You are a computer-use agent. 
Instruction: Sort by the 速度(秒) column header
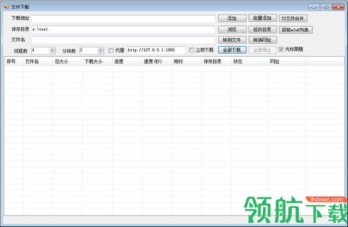pyautogui.click(x=157, y=61)
